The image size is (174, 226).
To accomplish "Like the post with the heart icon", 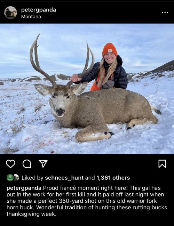I will pos(10,164).
